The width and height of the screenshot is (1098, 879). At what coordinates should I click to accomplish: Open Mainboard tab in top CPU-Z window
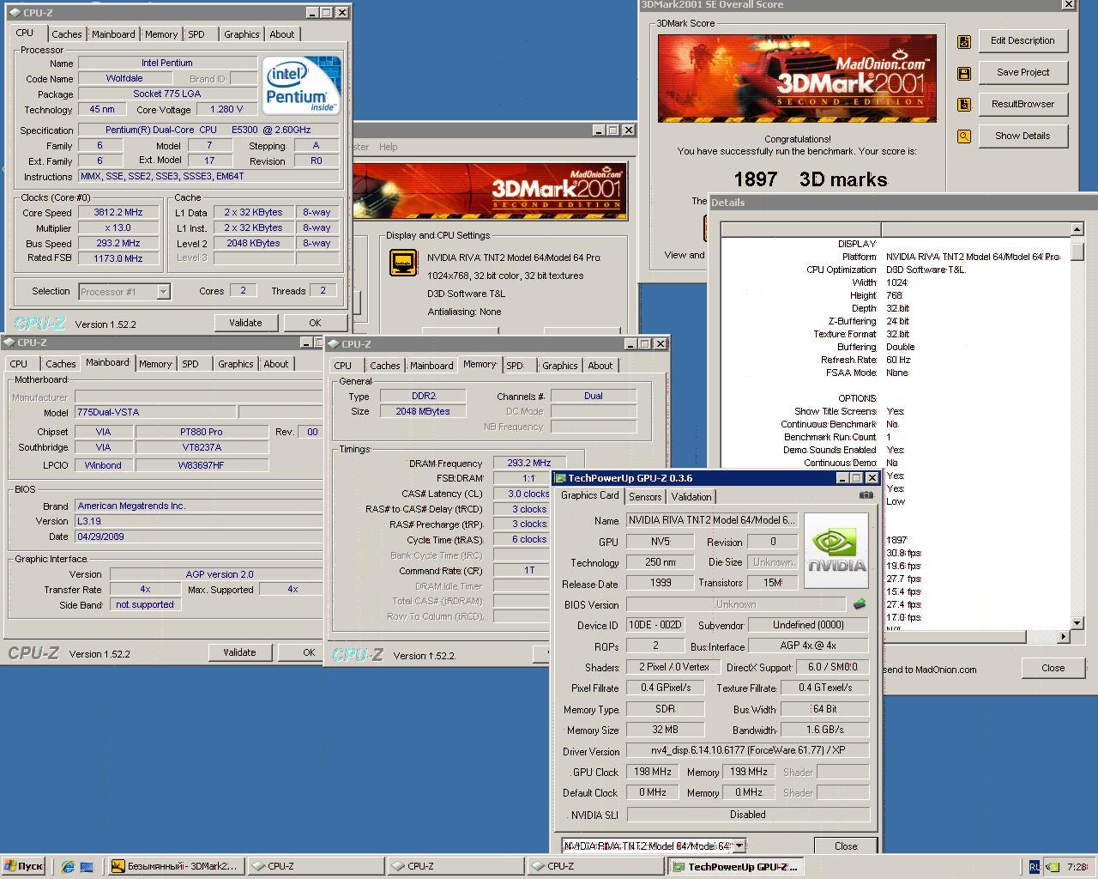113,34
